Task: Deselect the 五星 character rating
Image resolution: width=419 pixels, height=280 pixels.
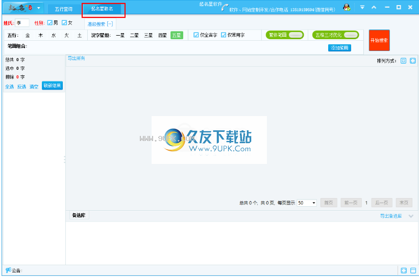Action: point(177,35)
